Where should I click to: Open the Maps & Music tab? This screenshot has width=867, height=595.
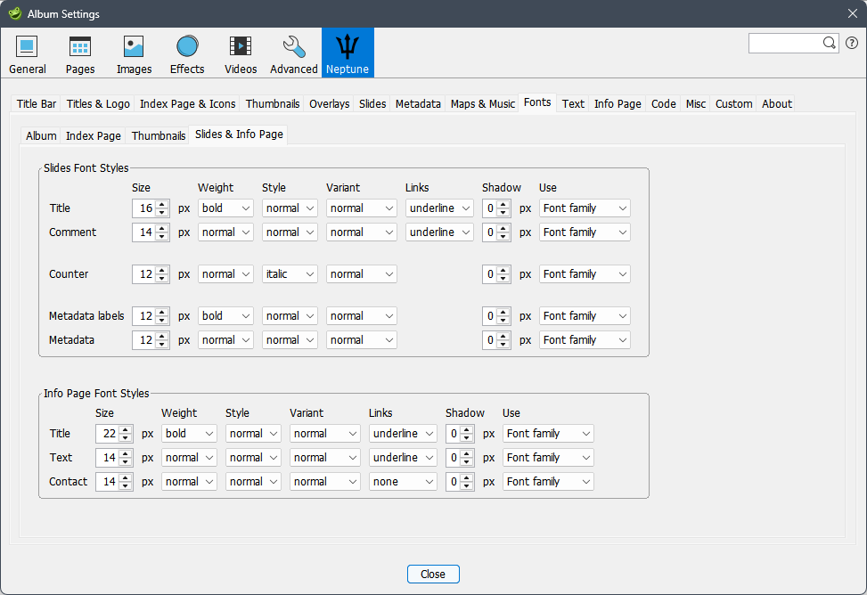483,104
